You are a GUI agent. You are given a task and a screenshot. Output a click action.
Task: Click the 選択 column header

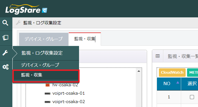click(190, 84)
